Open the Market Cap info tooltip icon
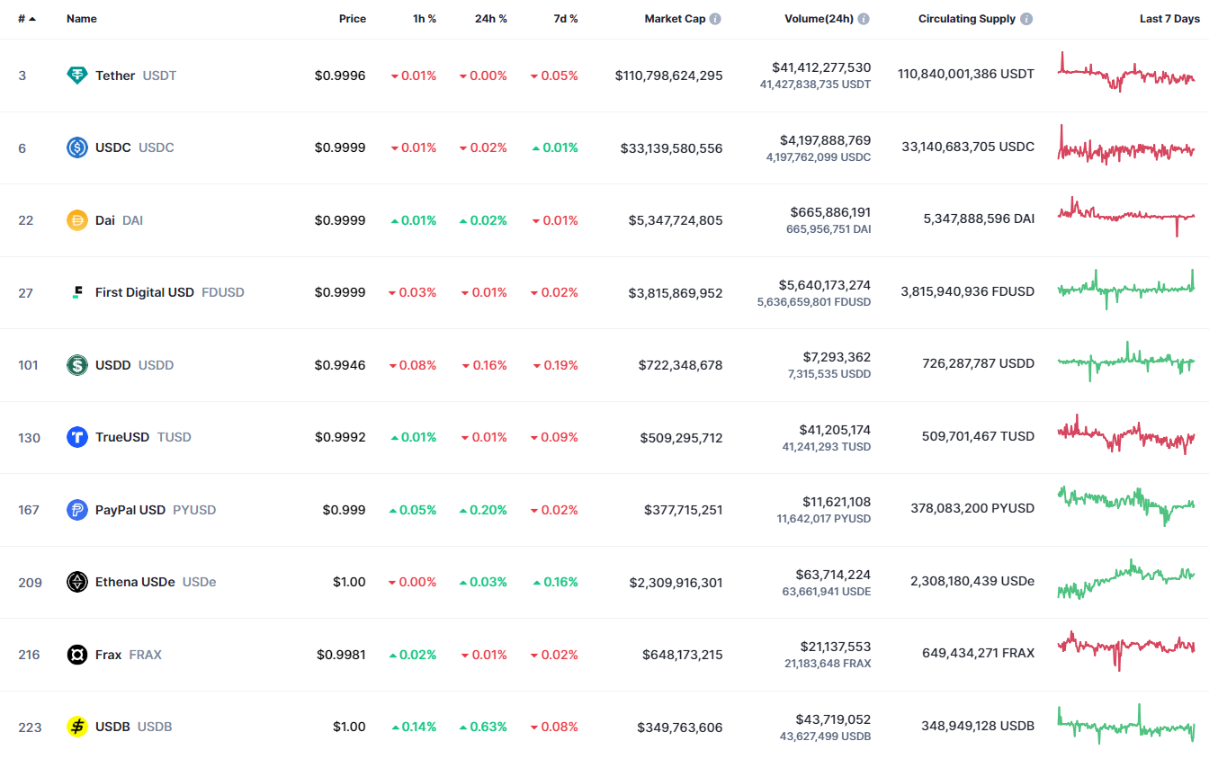Screen dimensions: 1227x759 point(715,19)
